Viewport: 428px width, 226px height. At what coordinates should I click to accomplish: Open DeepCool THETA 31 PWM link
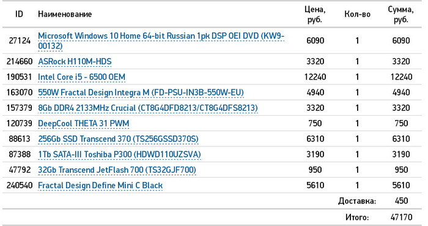(x=84, y=124)
